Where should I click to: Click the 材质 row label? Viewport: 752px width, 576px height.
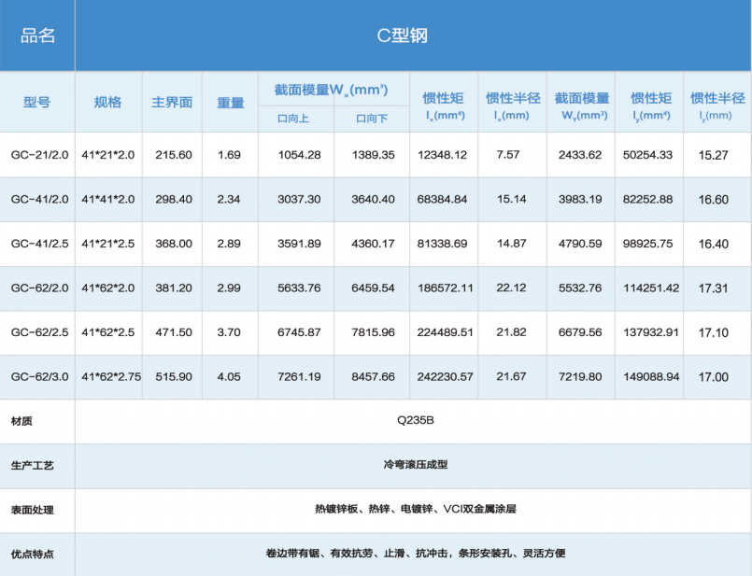click(x=21, y=421)
